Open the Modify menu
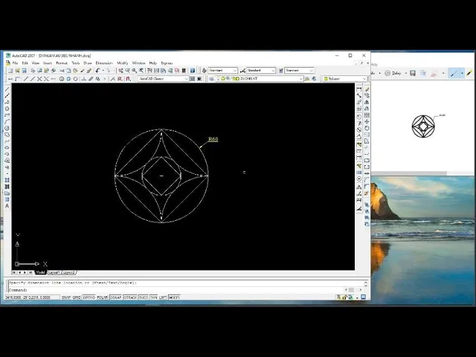 click(123, 63)
